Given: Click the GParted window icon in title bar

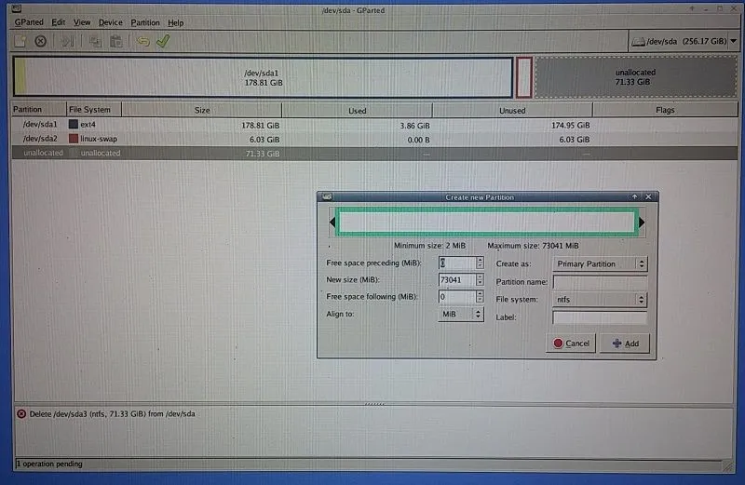Looking at the screenshot, I should pyautogui.click(x=16, y=8).
